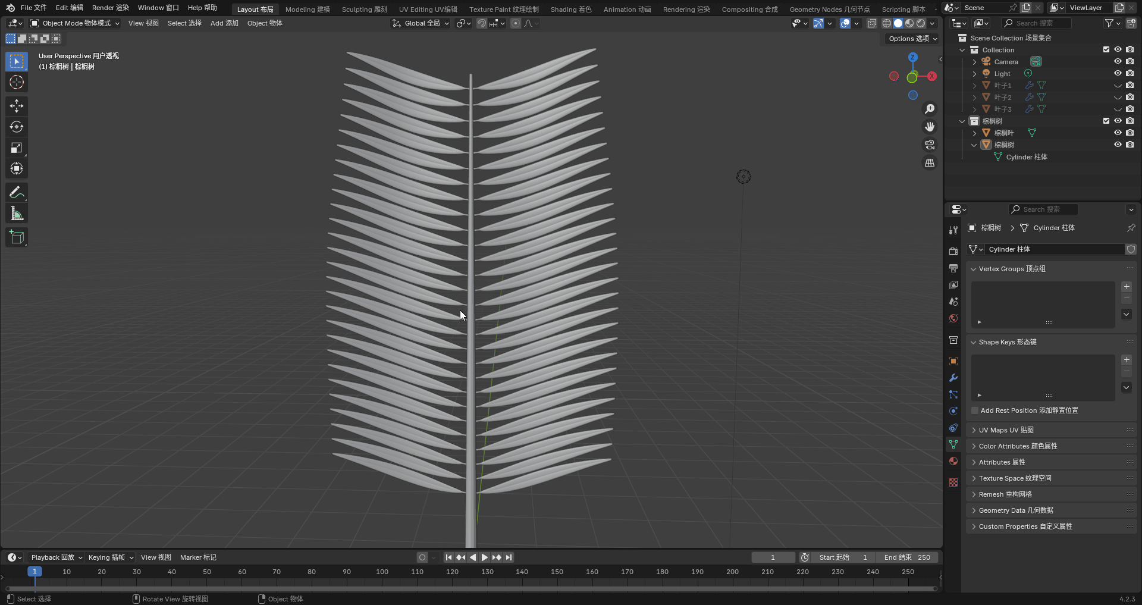Image resolution: width=1142 pixels, height=605 pixels.
Task: Select the Measure tool
Action: [x=17, y=214]
